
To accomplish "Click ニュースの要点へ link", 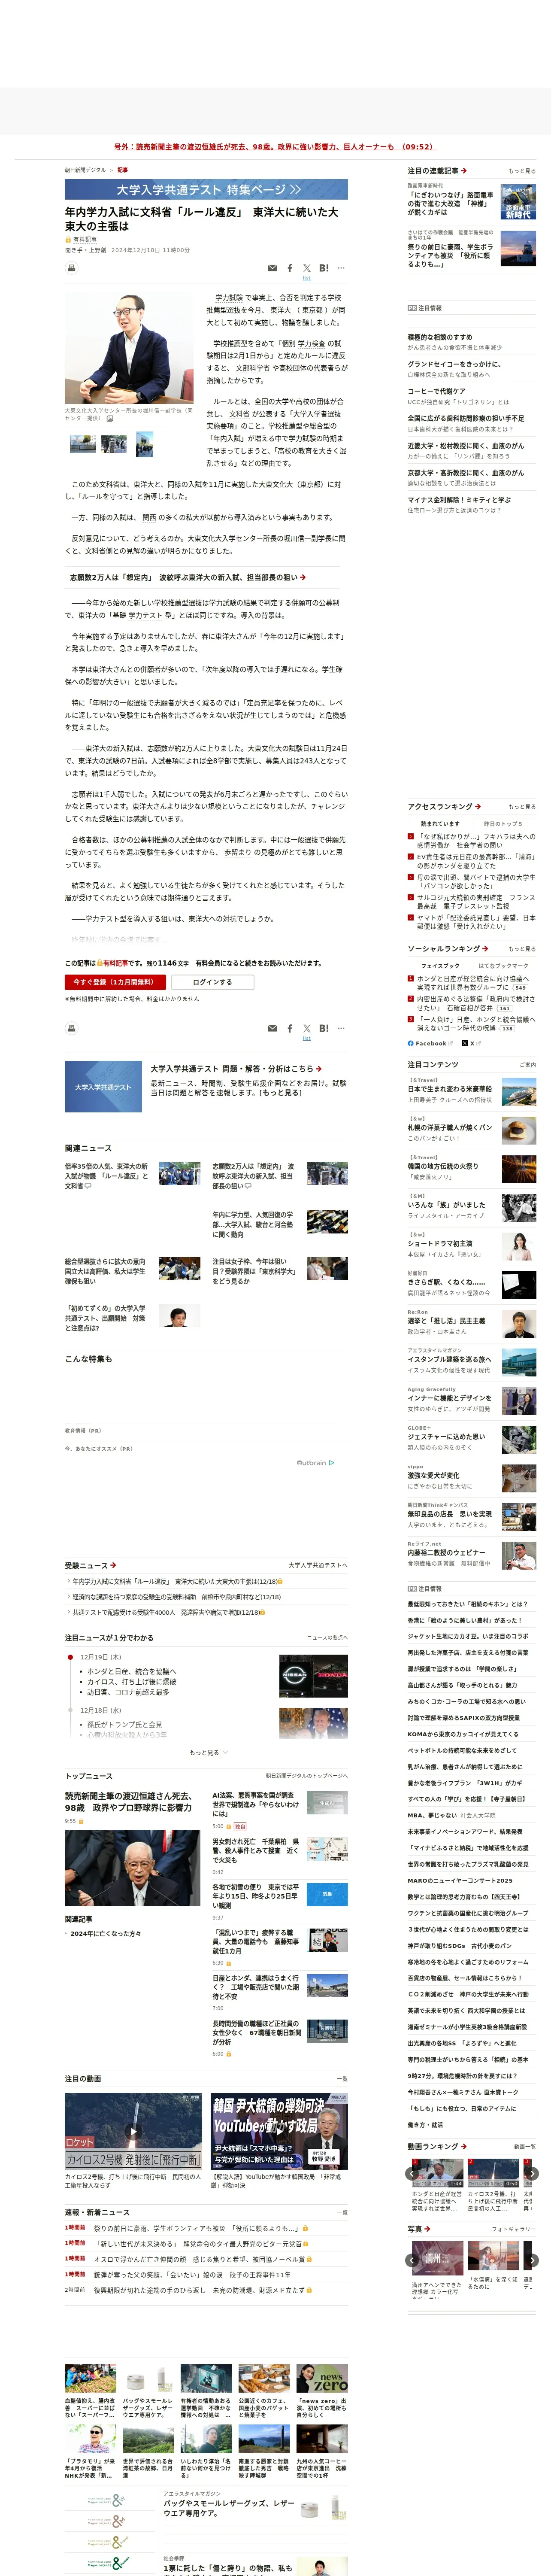I will coord(327,1638).
